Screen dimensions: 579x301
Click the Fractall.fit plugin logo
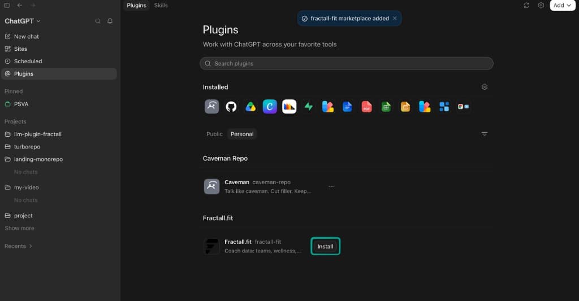(211, 246)
